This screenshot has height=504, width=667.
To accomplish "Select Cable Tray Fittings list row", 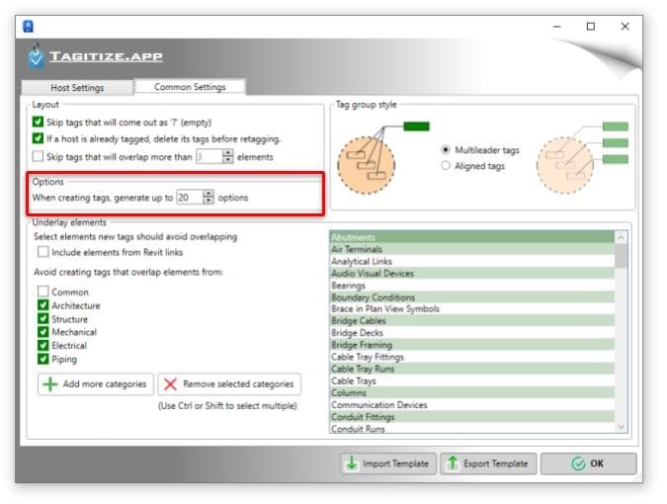I will (472, 357).
